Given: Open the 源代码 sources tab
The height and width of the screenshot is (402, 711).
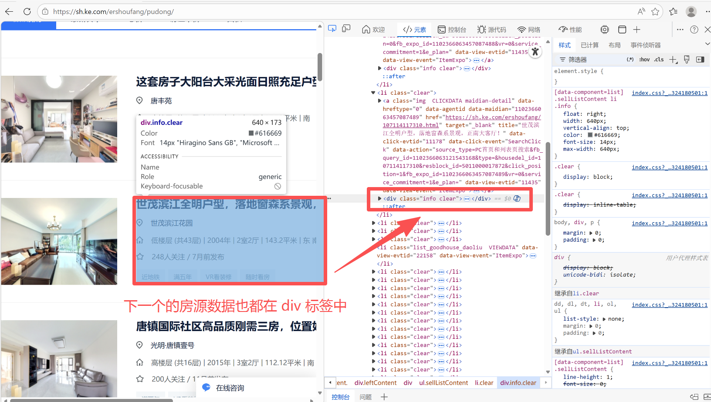Looking at the screenshot, I should 491,30.
